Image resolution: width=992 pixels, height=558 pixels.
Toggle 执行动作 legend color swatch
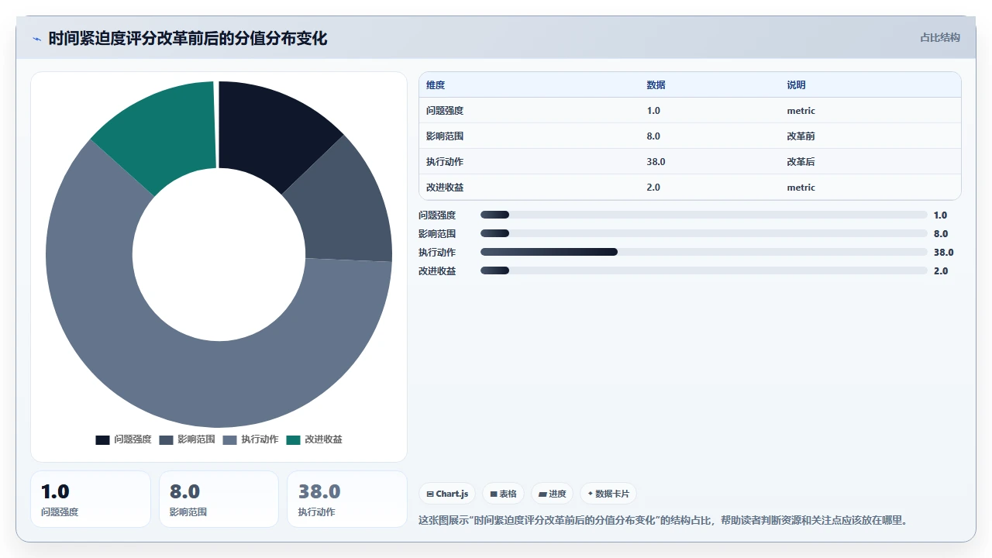point(229,439)
